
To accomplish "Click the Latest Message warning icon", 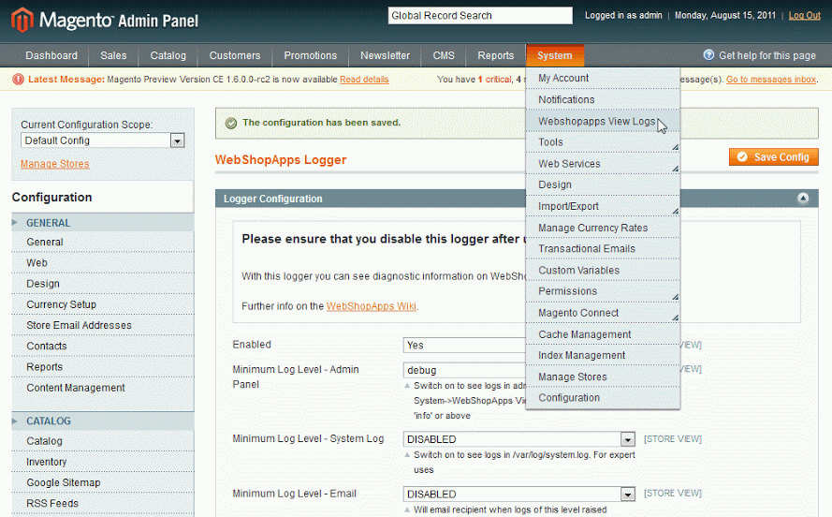I will click(19, 80).
